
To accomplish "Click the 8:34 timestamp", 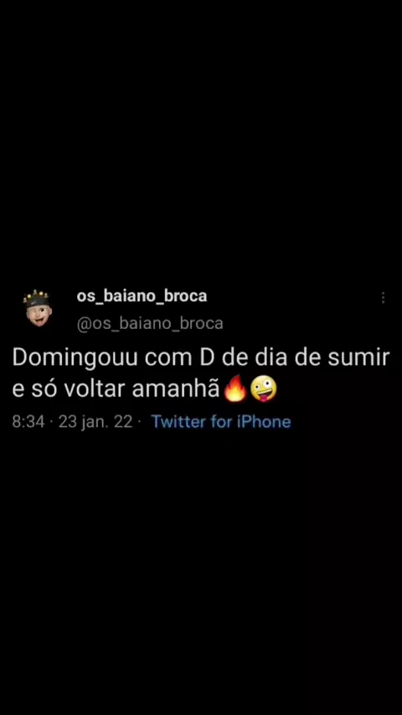I will click(28, 422).
